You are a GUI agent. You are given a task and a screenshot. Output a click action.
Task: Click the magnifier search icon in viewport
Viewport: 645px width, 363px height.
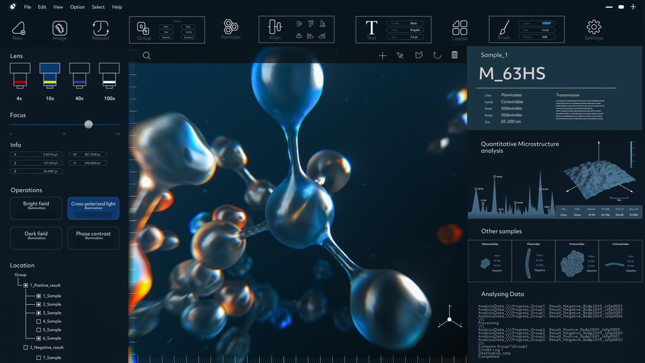[146, 55]
